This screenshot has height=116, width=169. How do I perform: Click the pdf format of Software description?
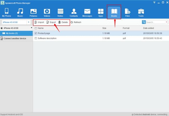click(124, 38)
